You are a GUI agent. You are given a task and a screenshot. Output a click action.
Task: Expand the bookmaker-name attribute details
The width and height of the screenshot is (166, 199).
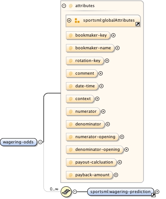click(117, 48)
